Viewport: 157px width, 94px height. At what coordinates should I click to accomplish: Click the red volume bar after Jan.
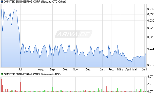(x=106, y=89)
